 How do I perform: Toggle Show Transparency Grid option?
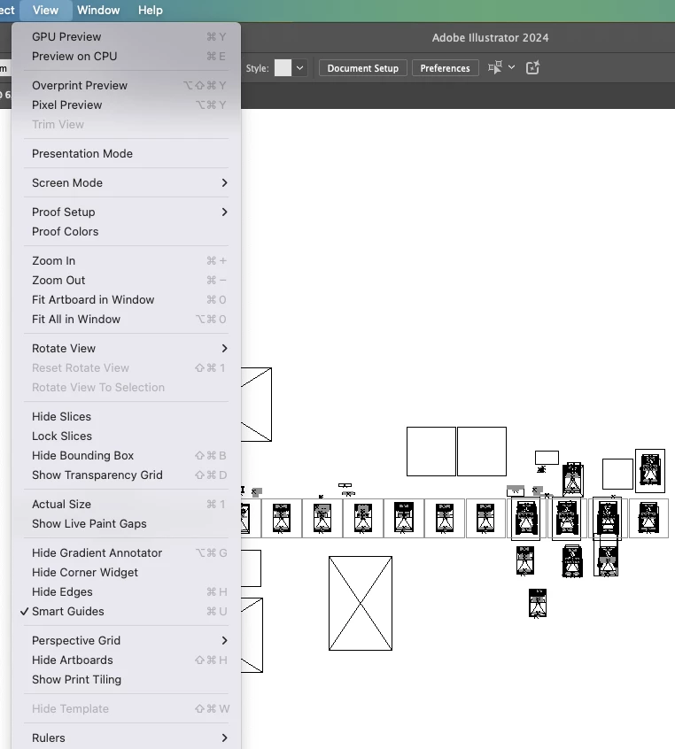pos(126,475)
